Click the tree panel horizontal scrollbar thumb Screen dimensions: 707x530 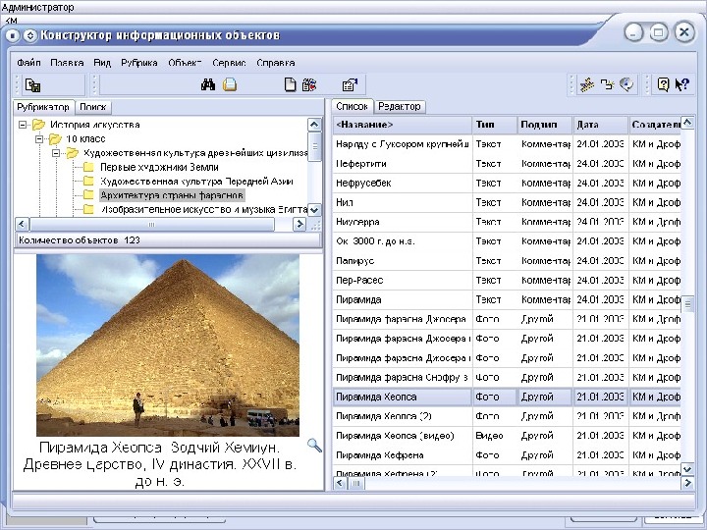pyautogui.click(x=151, y=224)
